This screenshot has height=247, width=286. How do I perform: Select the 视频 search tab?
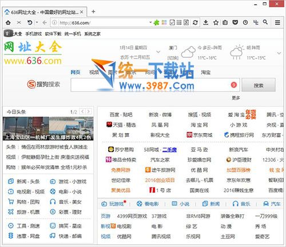94,72
